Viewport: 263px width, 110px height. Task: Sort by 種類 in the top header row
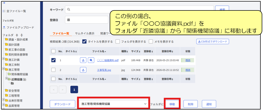[125, 51]
